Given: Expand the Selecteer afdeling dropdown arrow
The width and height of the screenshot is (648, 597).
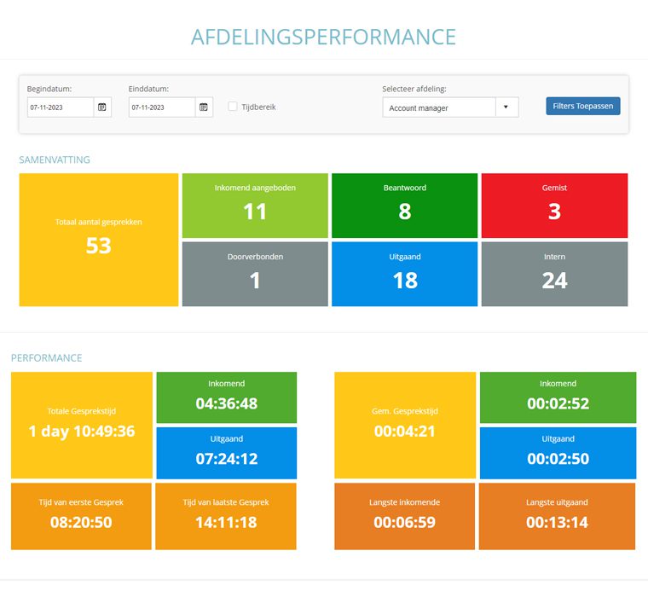Looking at the screenshot, I should coord(506,107).
